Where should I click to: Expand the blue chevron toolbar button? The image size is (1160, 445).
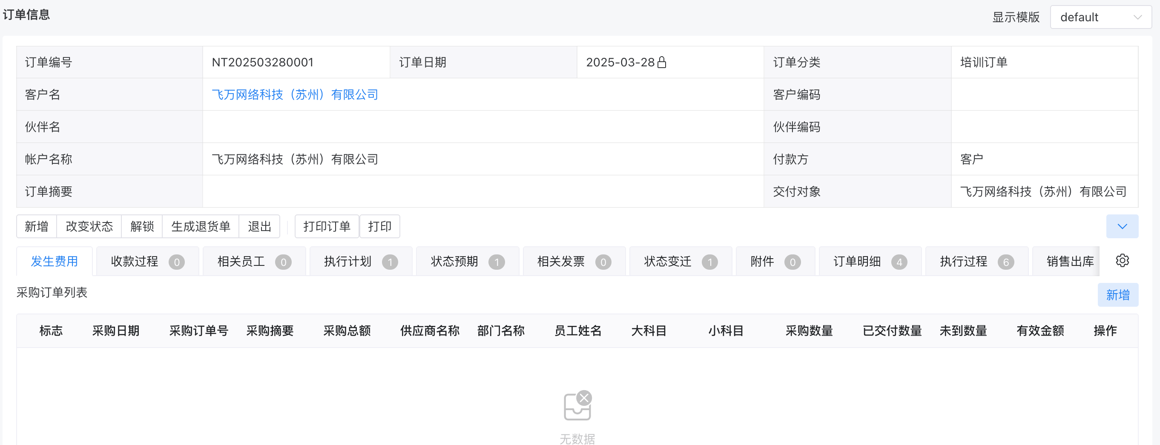[x=1122, y=226]
